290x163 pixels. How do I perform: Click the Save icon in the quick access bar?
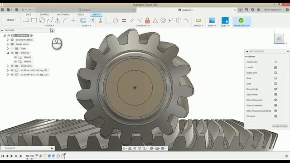(17, 10)
